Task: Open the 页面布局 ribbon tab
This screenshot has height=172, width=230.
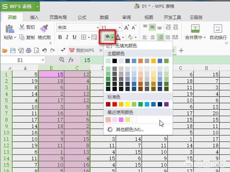Action: click(58, 17)
